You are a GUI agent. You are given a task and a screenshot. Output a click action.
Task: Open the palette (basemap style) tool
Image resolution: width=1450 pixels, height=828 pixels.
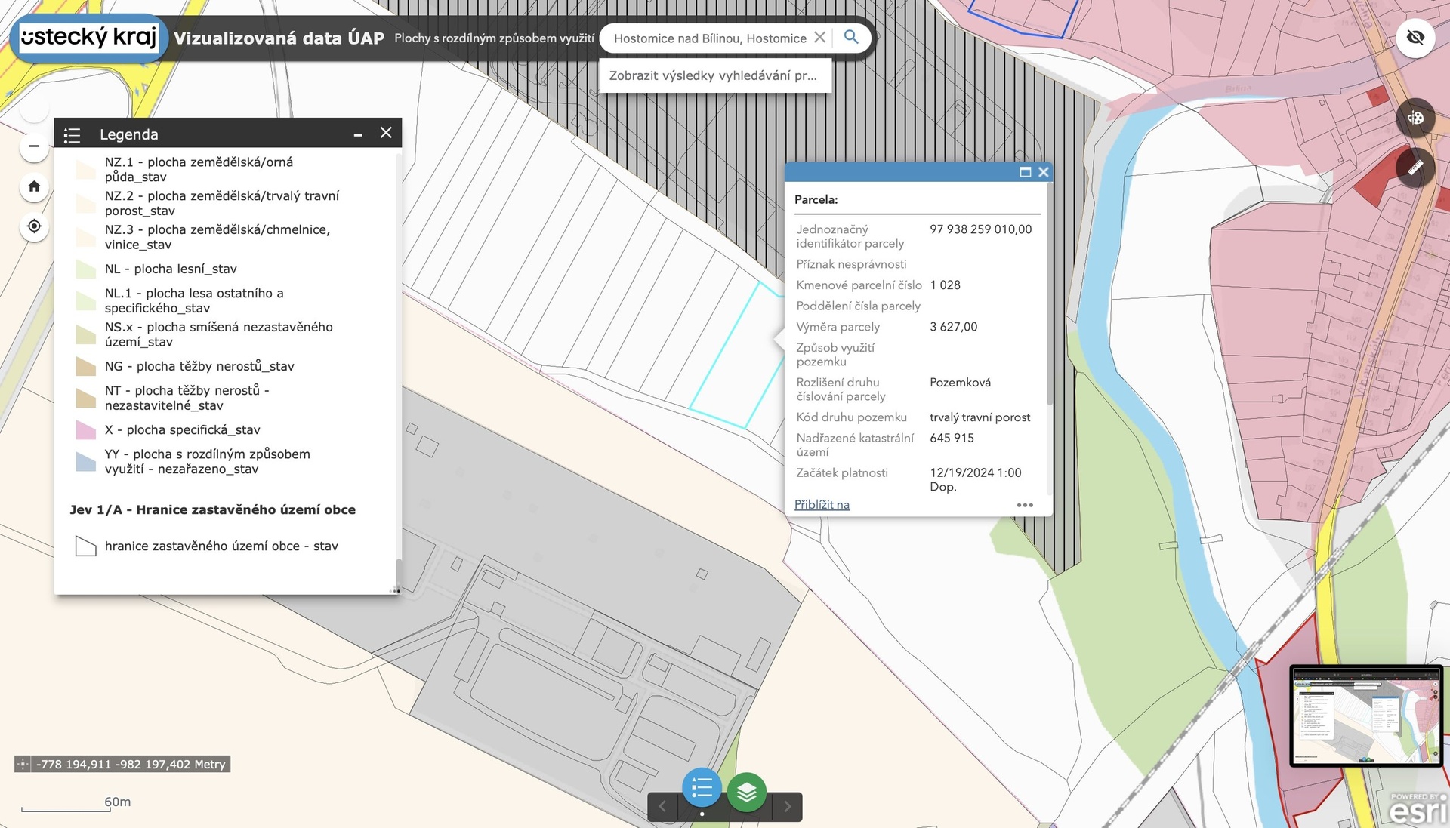1415,118
